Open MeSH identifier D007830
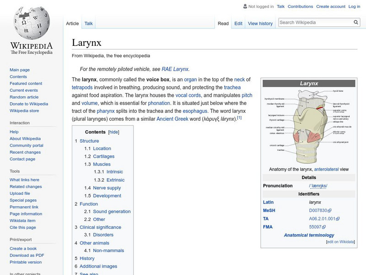The width and height of the screenshot is (366, 275). coord(320,210)
